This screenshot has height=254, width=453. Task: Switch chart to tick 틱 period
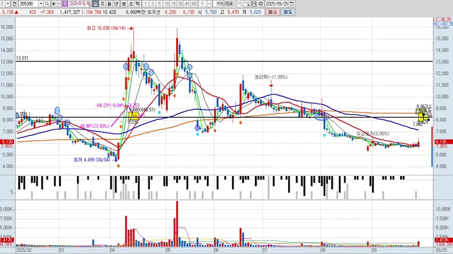point(138,4)
